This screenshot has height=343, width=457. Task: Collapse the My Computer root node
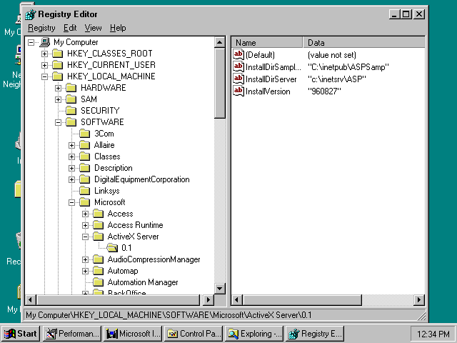(31, 43)
